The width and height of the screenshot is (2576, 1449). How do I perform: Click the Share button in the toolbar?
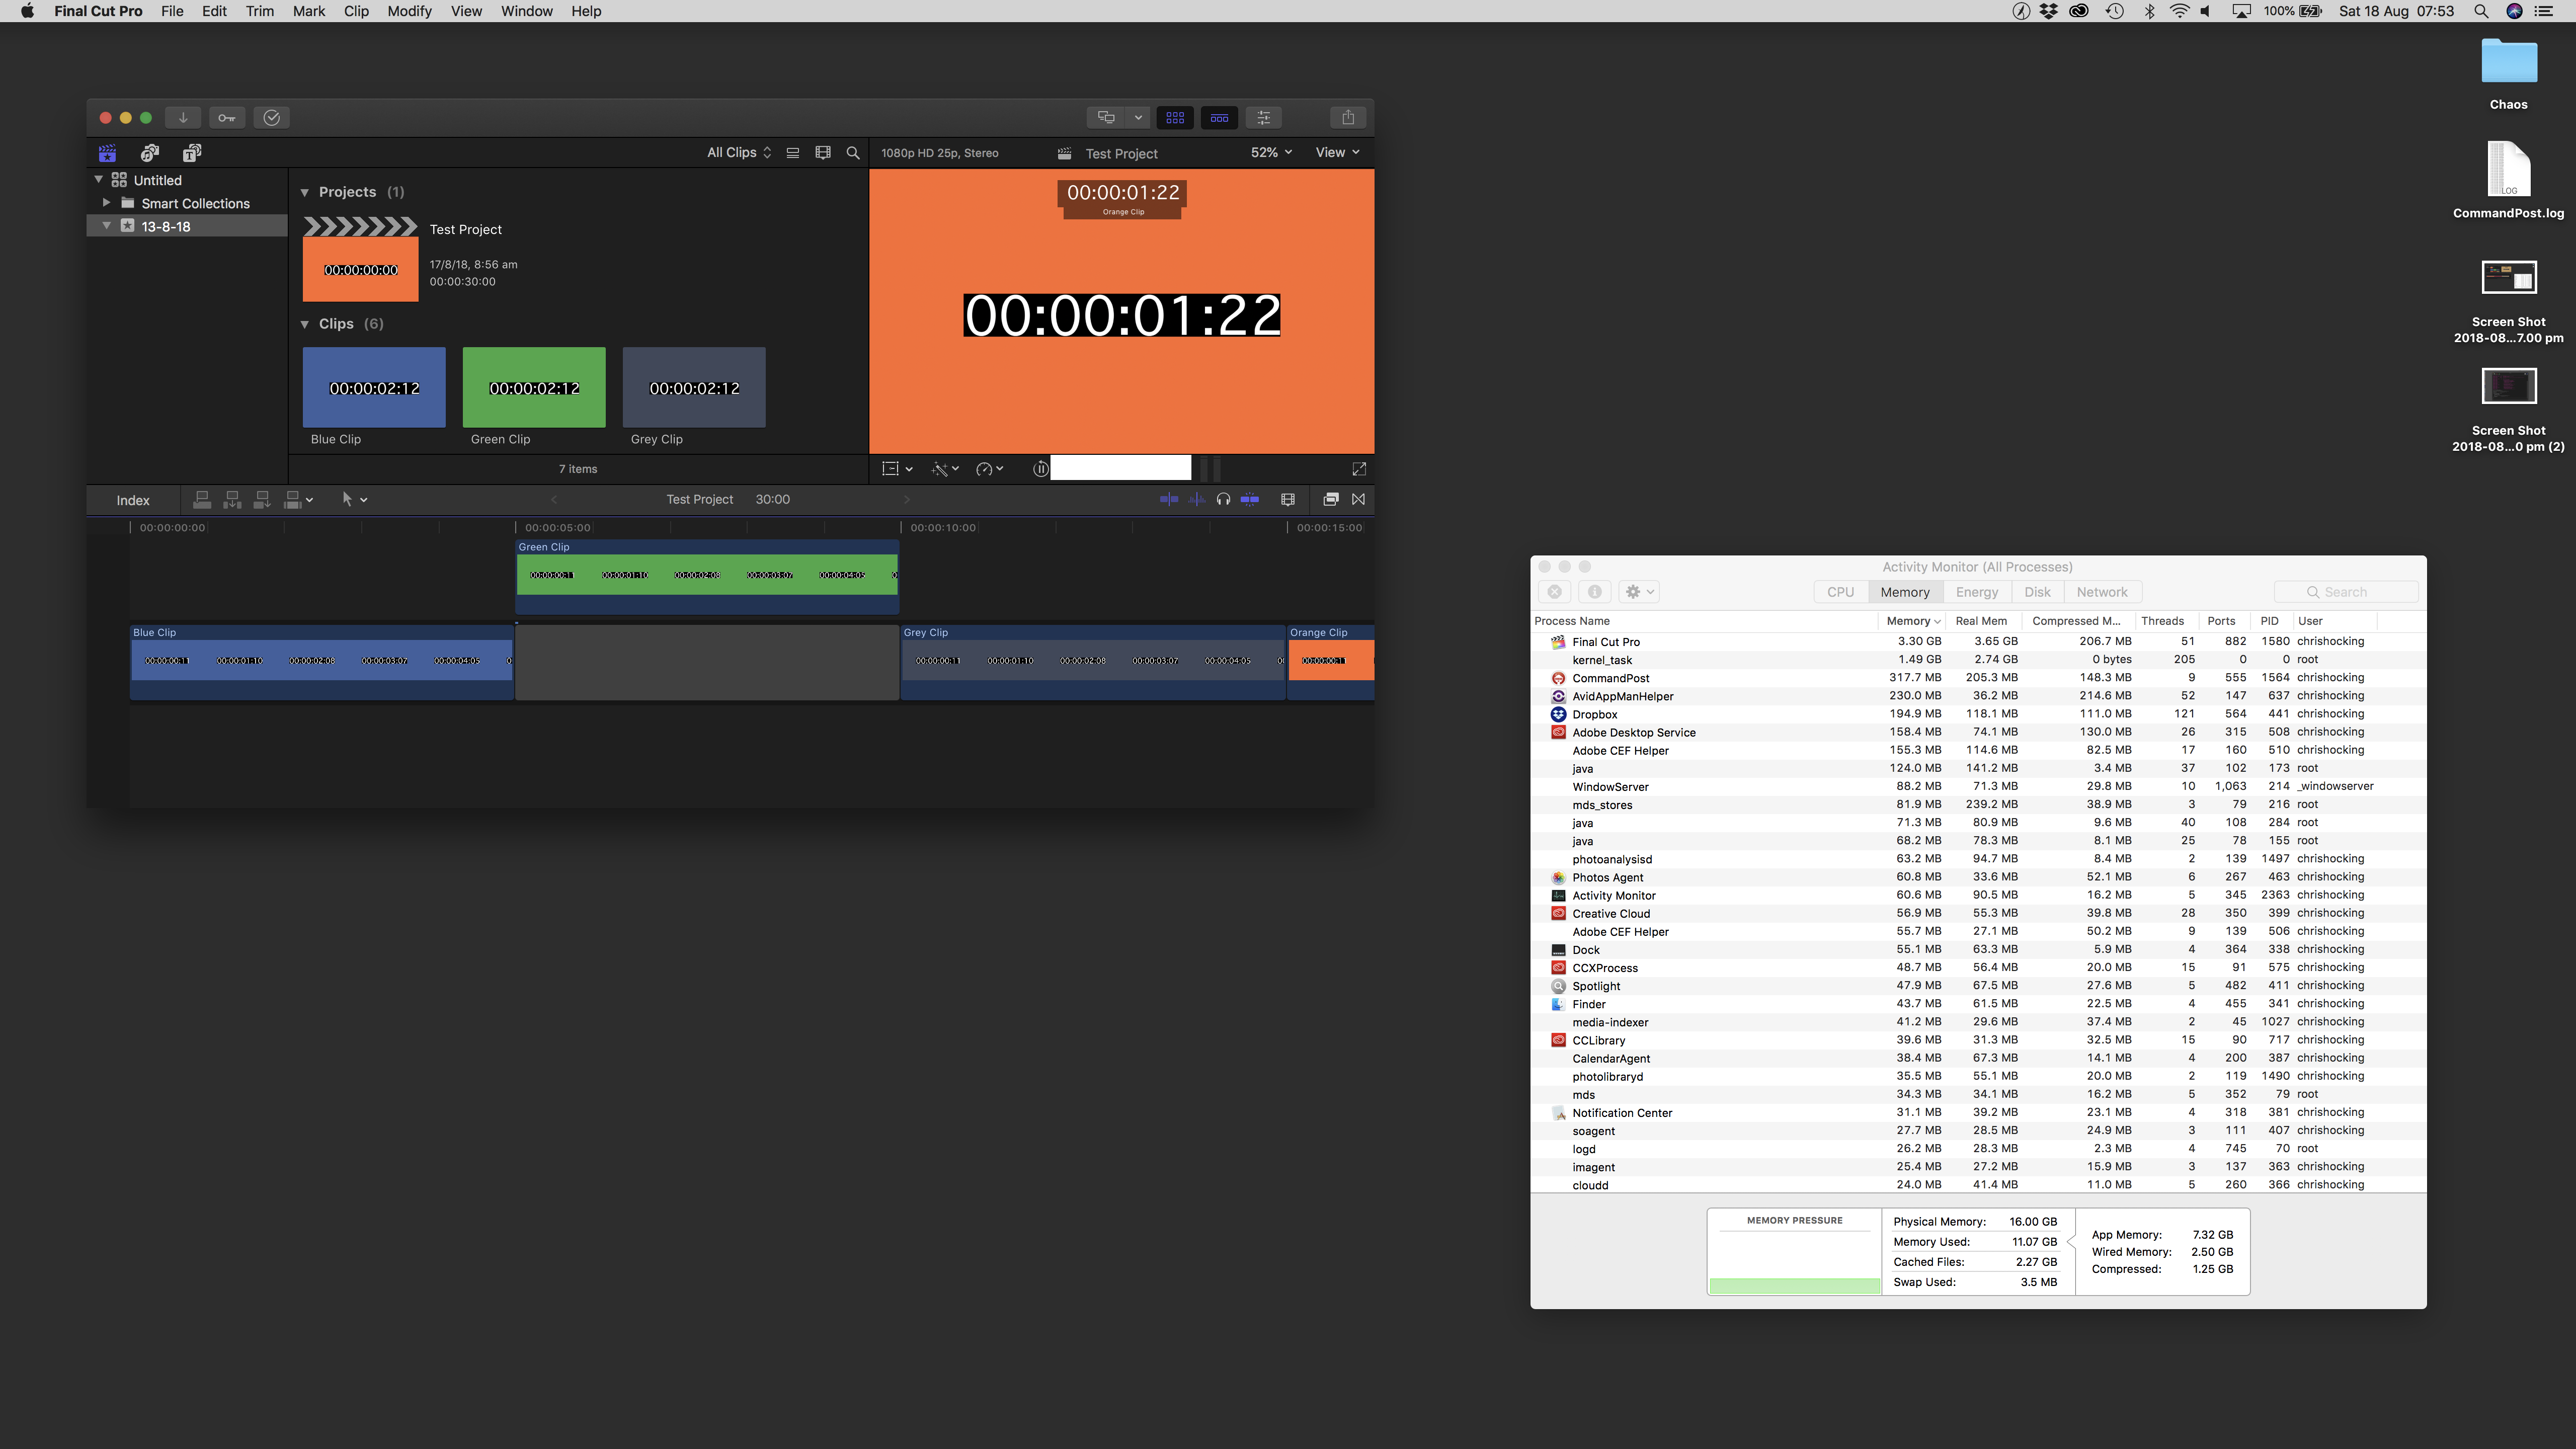tap(1347, 117)
